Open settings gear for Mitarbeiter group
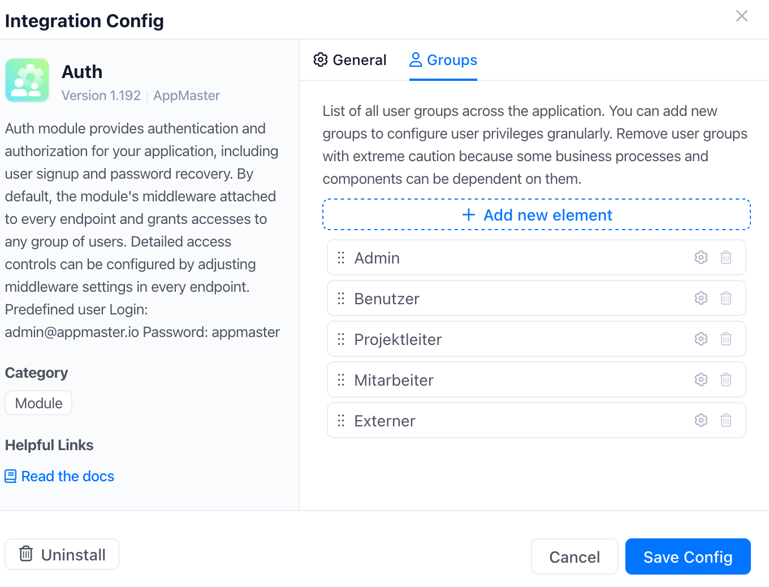769x587 pixels. click(701, 379)
